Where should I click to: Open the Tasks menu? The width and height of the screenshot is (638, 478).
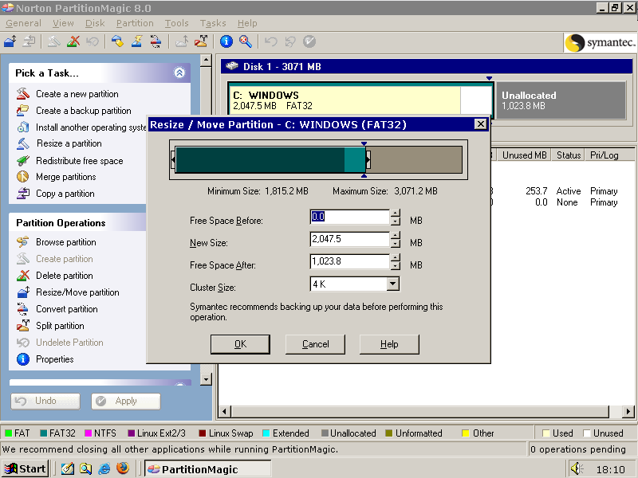point(213,23)
